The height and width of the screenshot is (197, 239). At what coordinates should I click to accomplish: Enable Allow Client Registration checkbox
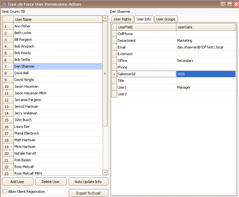pyautogui.click(x=5, y=191)
